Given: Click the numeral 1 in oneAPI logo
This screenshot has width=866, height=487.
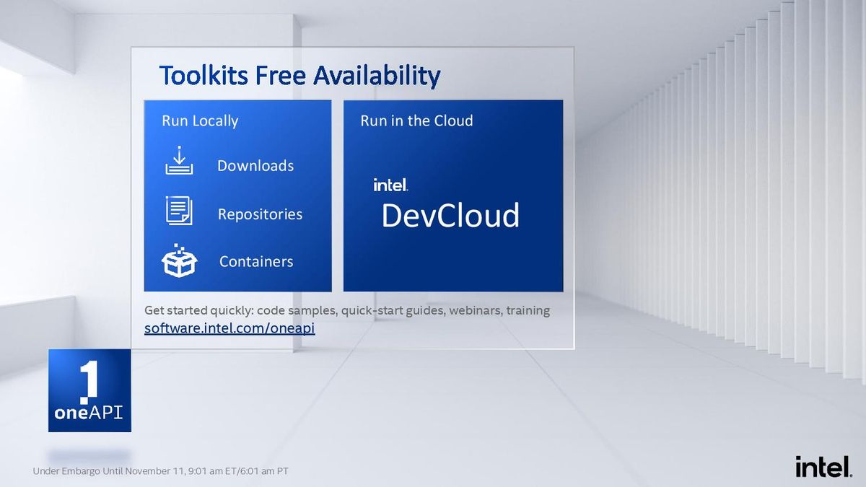Looking at the screenshot, I should 89,379.
